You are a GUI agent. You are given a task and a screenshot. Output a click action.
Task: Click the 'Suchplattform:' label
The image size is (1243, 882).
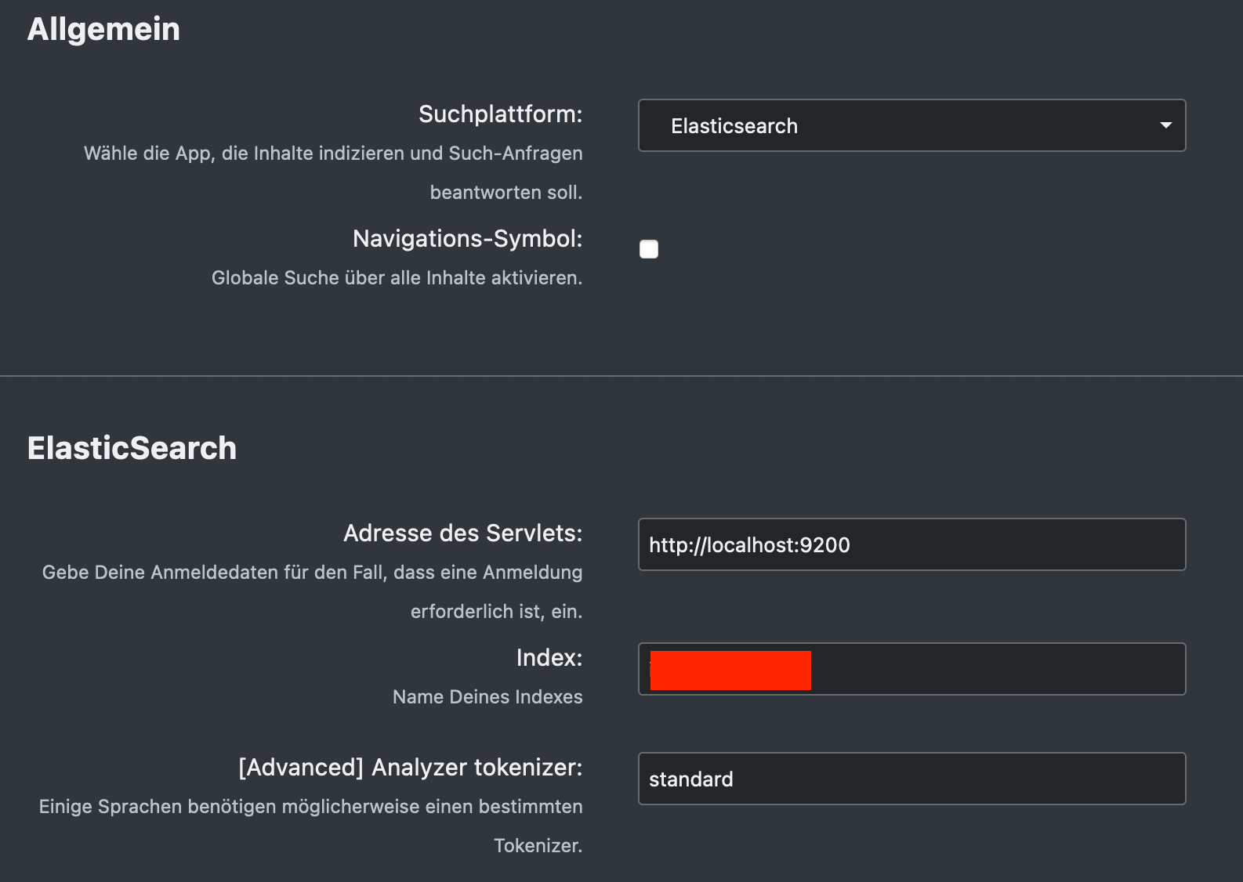click(500, 114)
